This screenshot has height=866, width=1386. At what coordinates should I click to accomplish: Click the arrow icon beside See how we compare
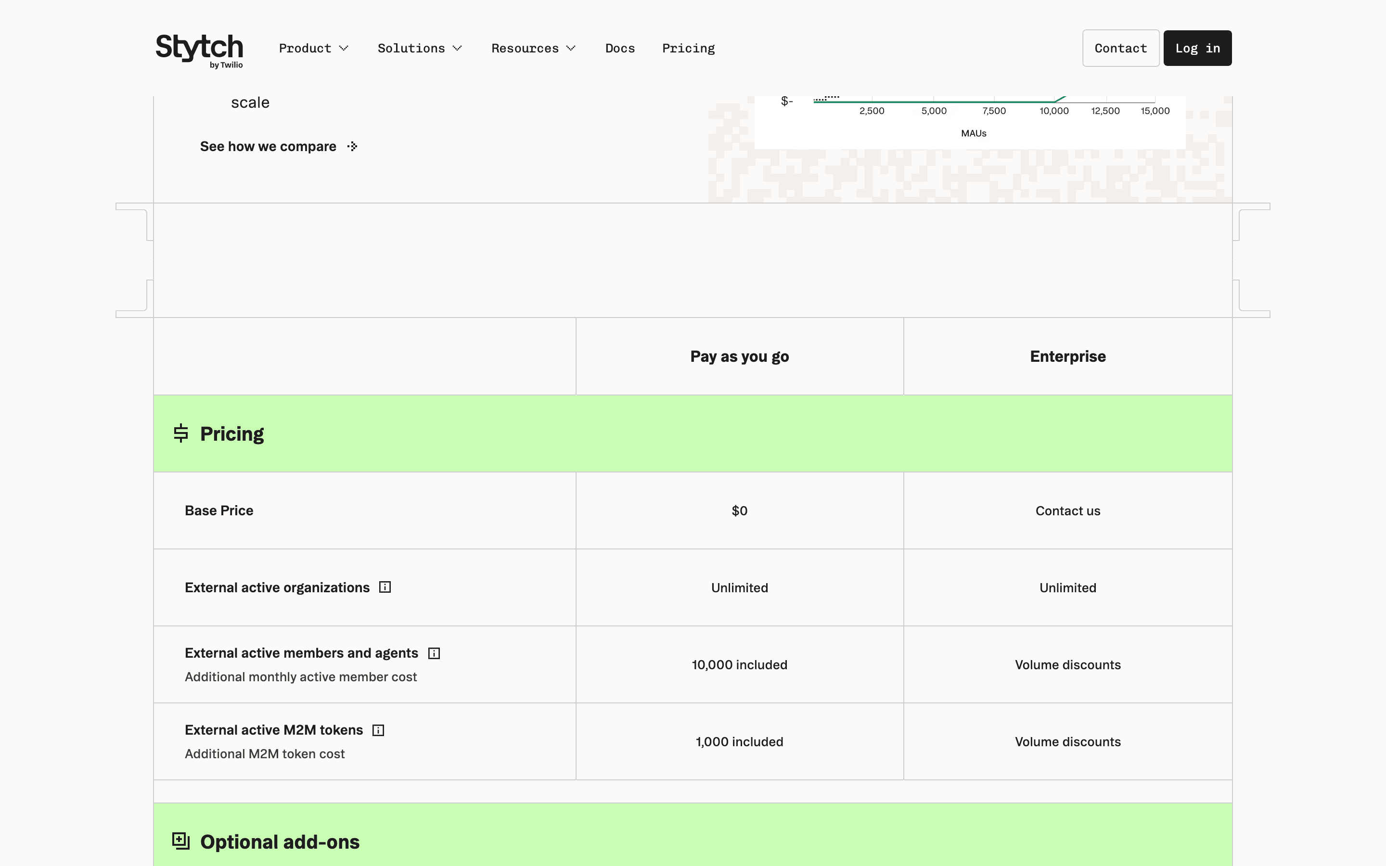(x=352, y=147)
